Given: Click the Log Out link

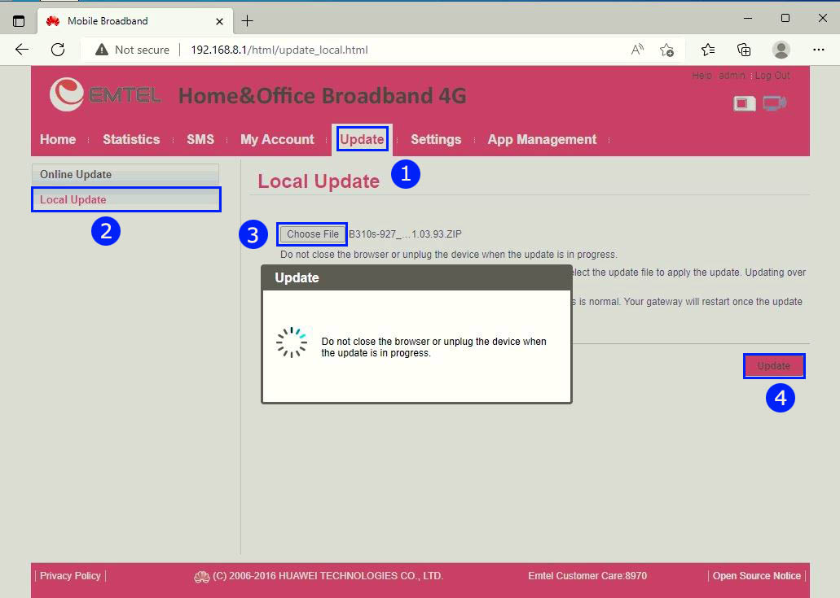Looking at the screenshot, I should click(772, 76).
